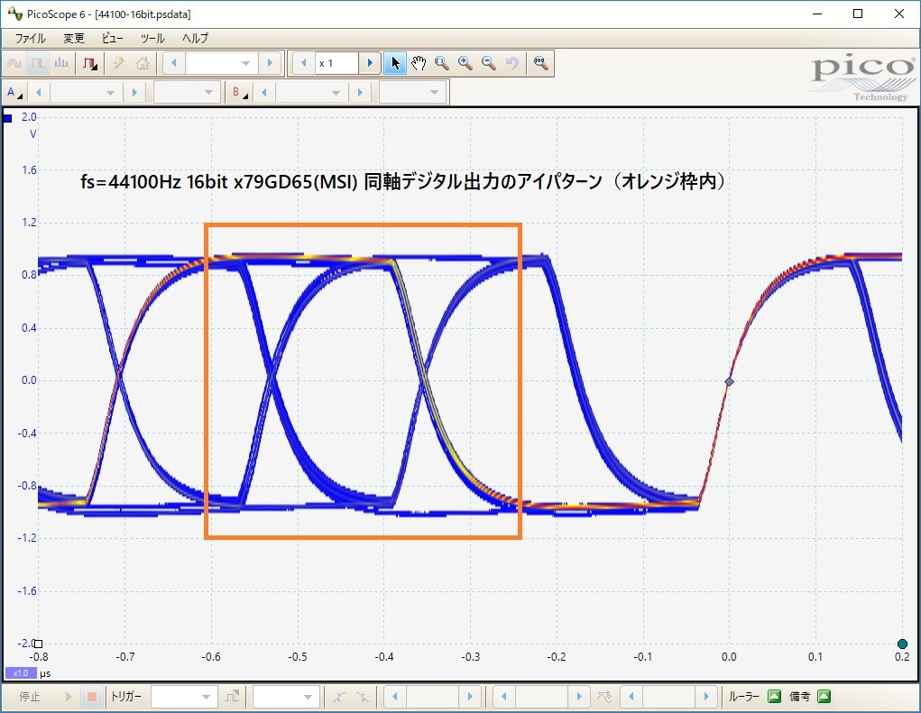The width and height of the screenshot is (921, 713).
Task: Select the Persistence mode icon
Action: point(38,63)
